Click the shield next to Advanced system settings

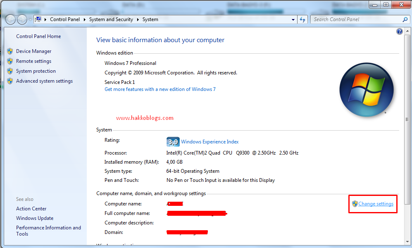coord(10,81)
